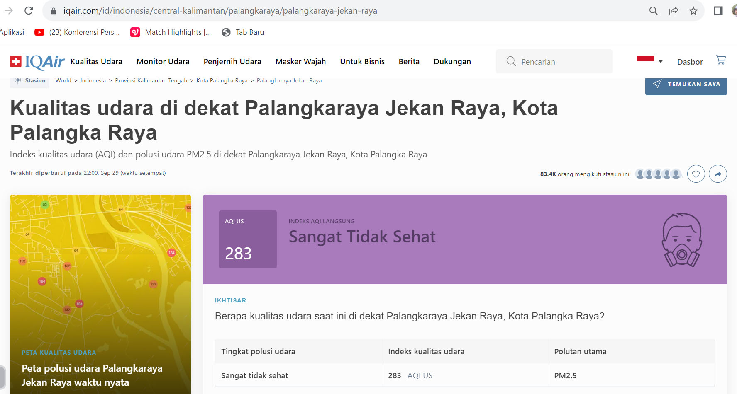Open the browser side panel icon

(x=718, y=11)
